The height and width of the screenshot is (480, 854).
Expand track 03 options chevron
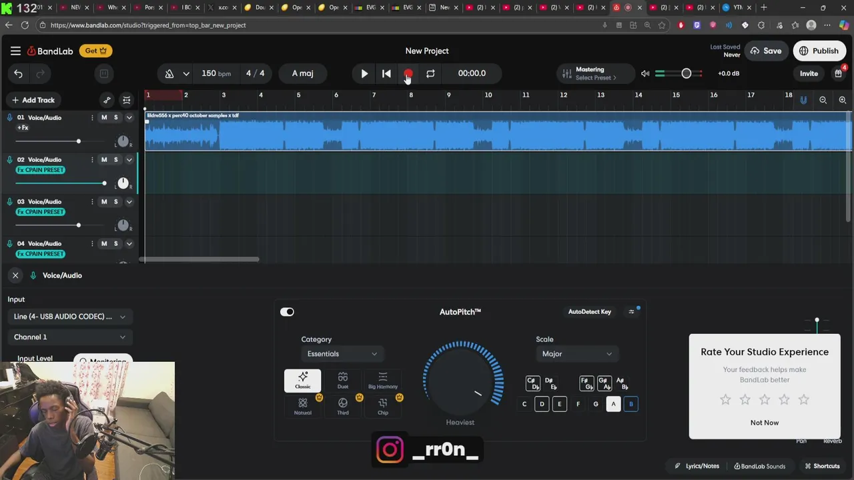(x=129, y=201)
